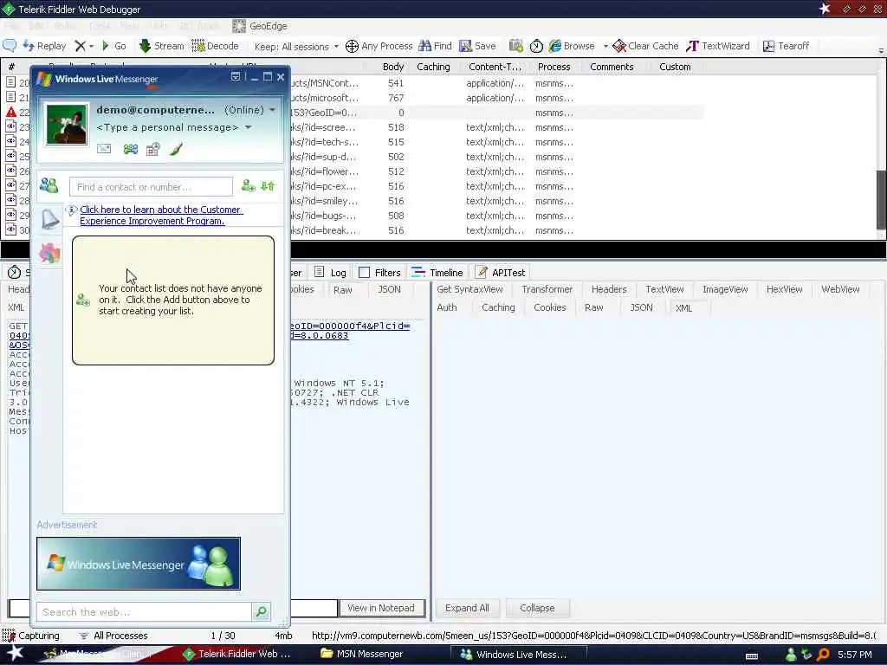The image size is (887, 665).
Task: Open the WebView response tab
Action: 840,289
